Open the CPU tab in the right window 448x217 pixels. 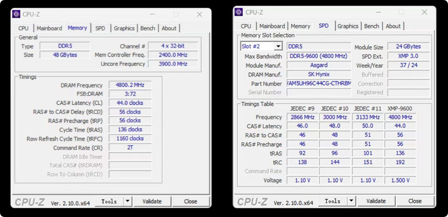[x=246, y=26]
